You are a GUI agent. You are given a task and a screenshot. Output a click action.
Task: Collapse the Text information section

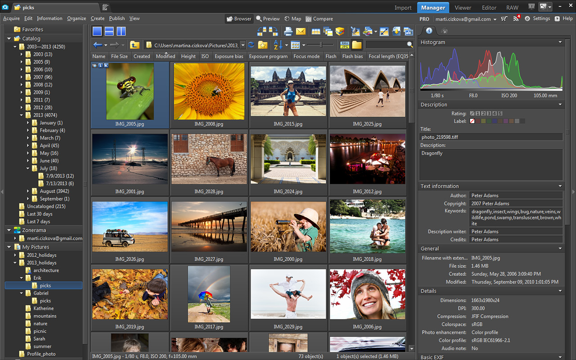pos(560,186)
